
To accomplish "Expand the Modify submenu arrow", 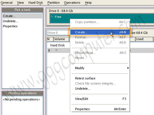I will (x=128, y=68).
